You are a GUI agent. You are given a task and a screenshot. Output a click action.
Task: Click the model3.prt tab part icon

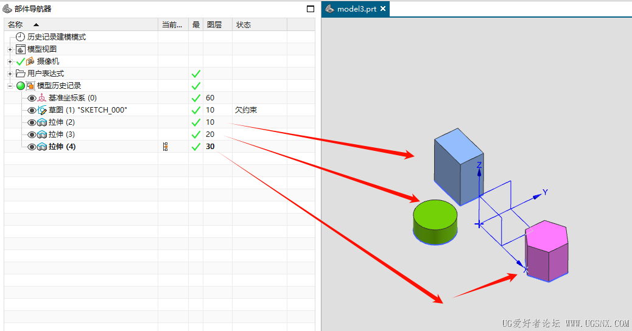coord(330,9)
